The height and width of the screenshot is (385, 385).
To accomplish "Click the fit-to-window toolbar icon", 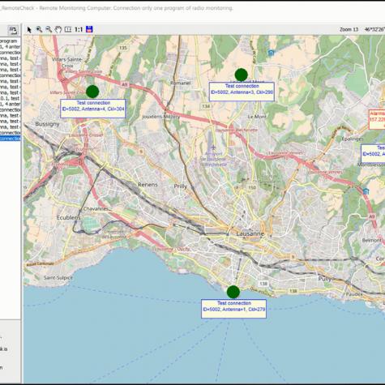I will pos(68,29).
